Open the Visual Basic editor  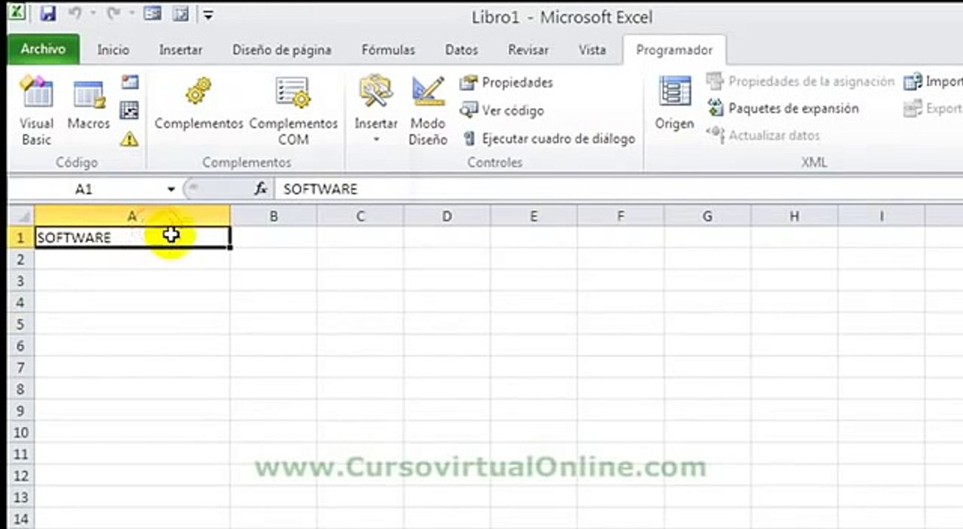click(x=36, y=110)
